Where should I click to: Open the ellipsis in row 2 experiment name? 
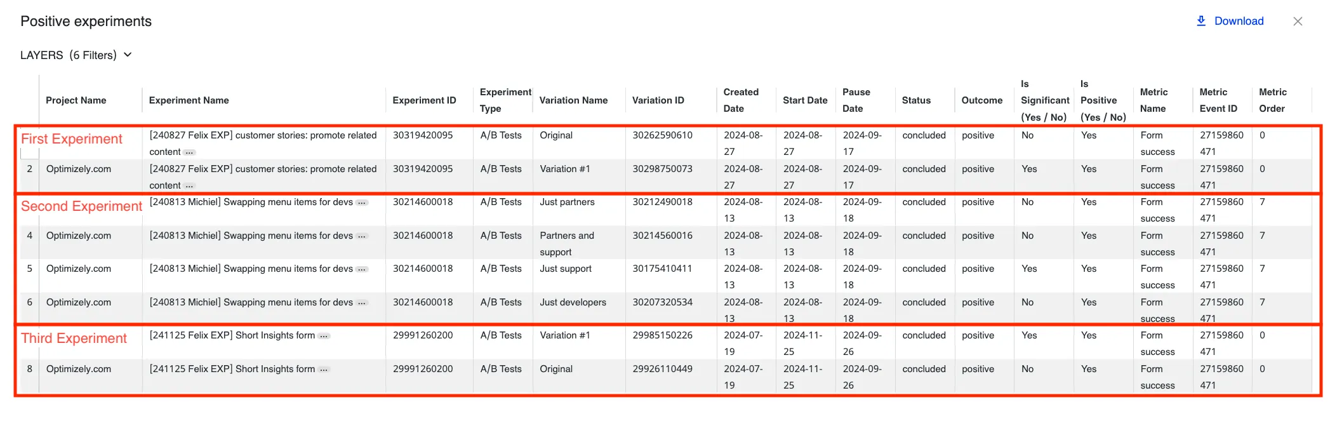(x=189, y=186)
